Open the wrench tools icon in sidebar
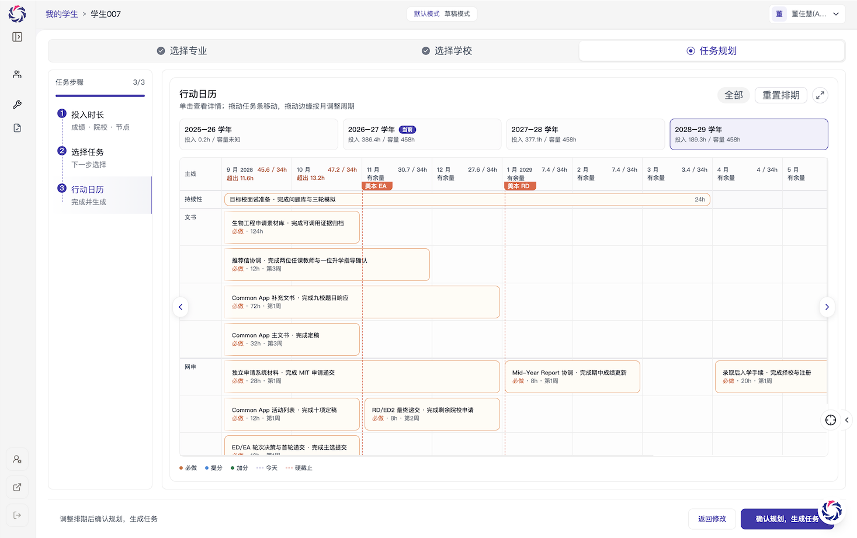Screen dimensions: 857x538 coord(18,105)
